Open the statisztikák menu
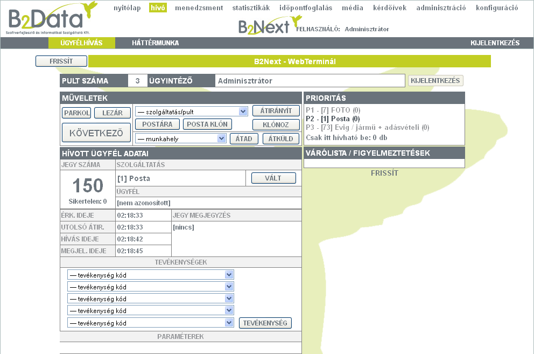Image resolution: width=534 pixels, height=354 pixels. tap(251, 8)
